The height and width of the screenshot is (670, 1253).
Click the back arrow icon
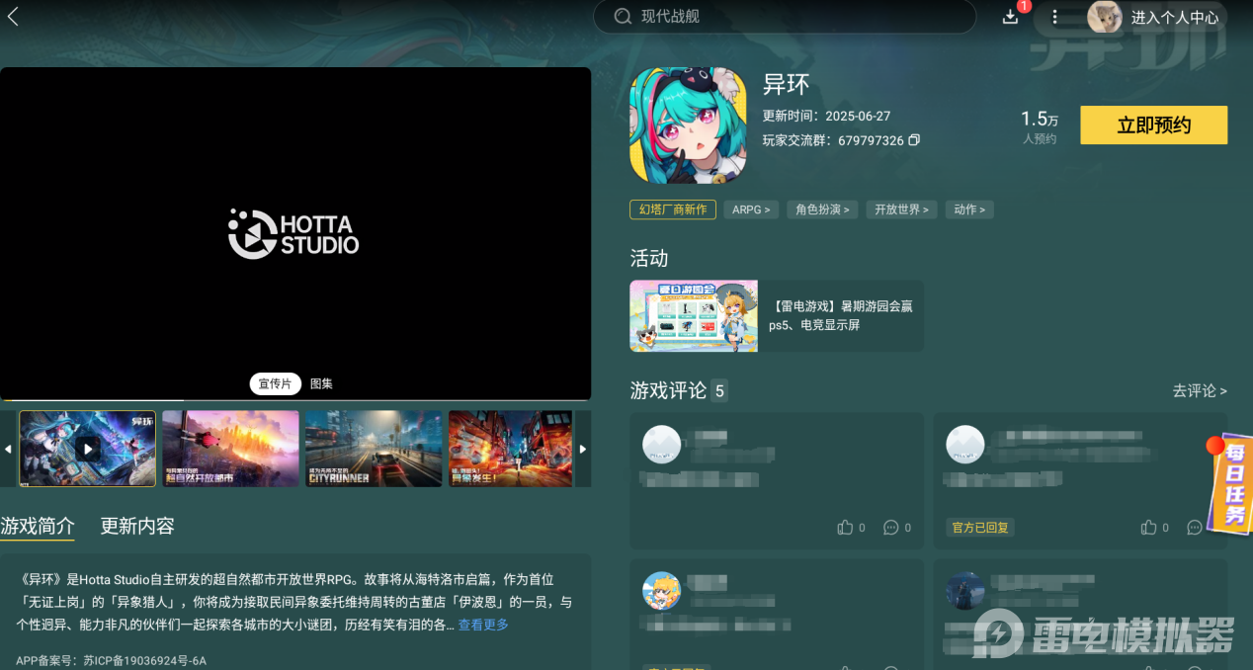point(13,16)
